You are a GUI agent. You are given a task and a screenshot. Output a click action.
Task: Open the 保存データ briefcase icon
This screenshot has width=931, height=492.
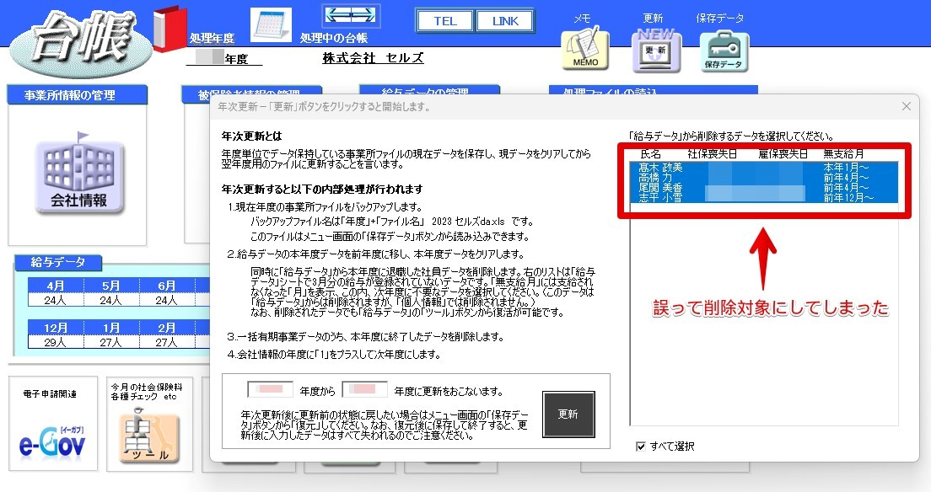click(x=724, y=52)
